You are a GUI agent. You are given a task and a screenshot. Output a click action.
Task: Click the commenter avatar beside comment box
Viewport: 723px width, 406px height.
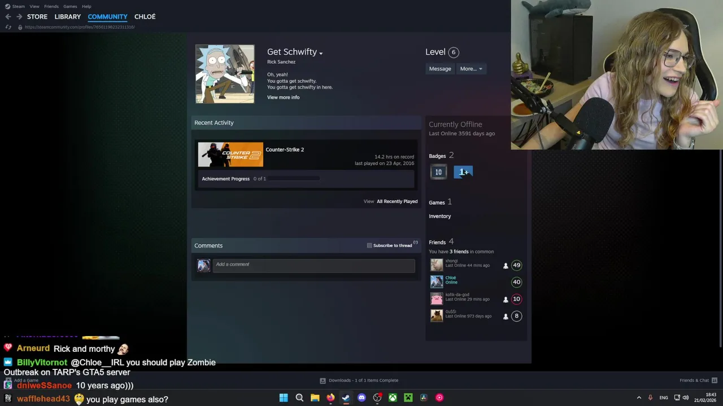(203, 265)
